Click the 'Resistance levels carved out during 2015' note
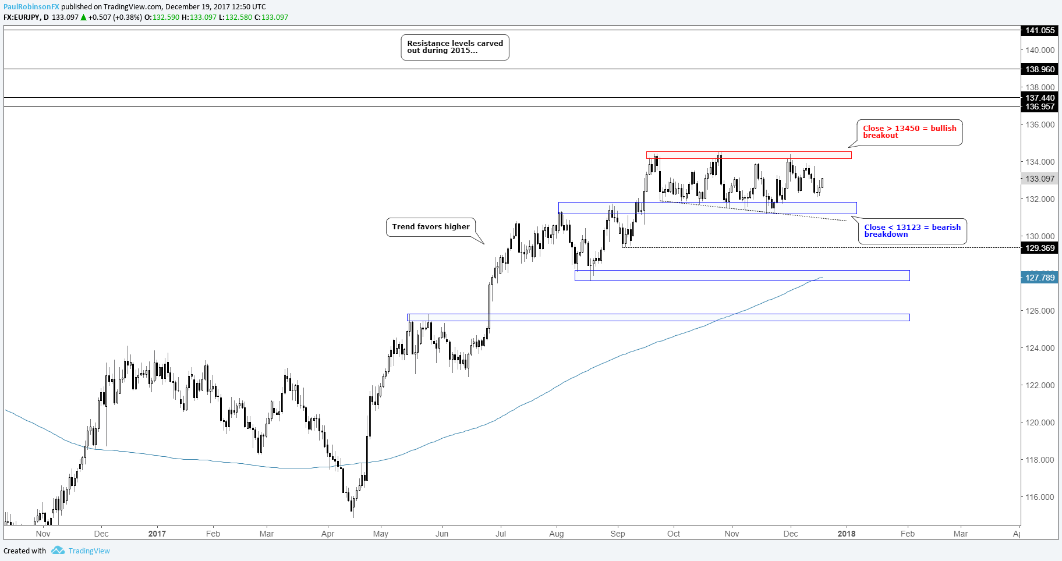1062x561 pixels. coord(455,47)
